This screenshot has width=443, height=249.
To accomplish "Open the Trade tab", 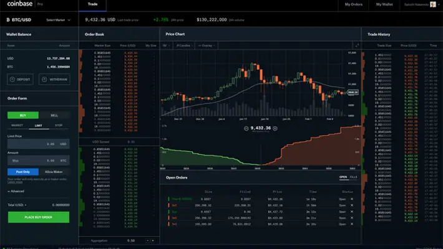I will [92, 4].
